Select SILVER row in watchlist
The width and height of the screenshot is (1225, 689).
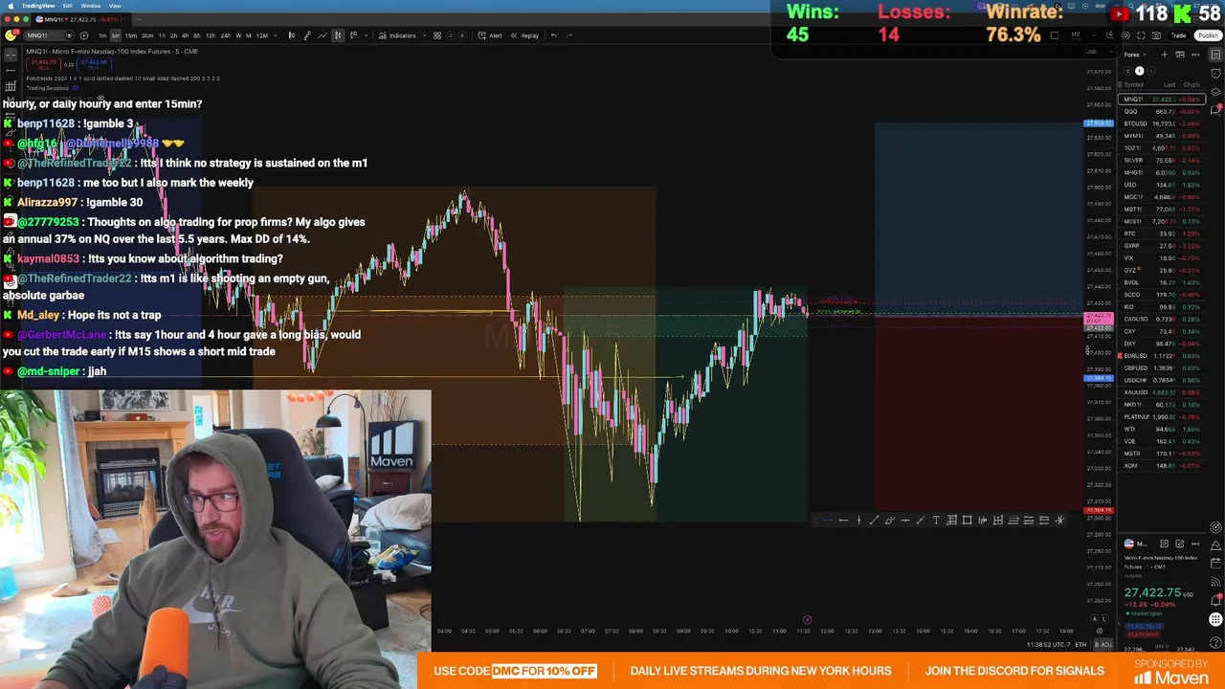click(x=1161, y=161)
